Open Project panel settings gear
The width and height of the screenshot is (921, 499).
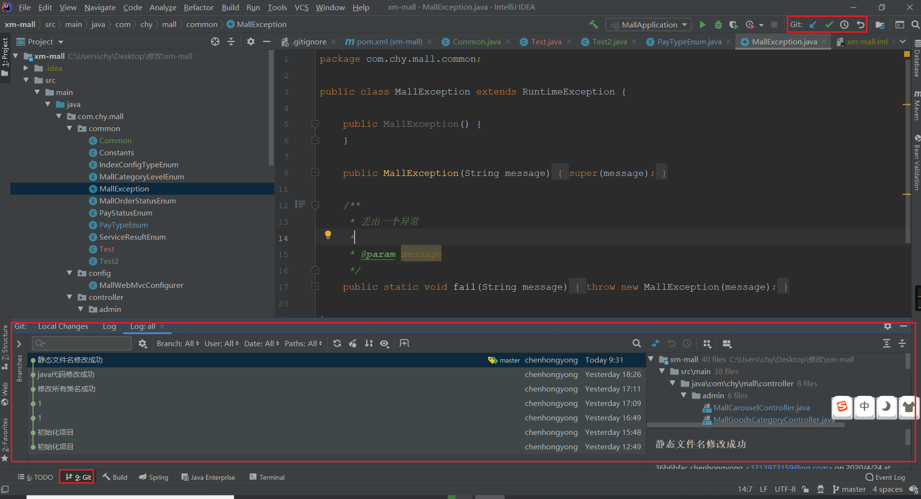(250, 41)
